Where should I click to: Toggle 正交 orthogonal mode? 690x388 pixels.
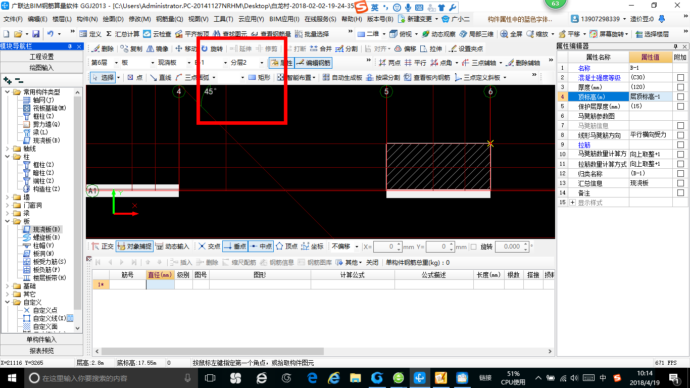click(x=103, y=247)
